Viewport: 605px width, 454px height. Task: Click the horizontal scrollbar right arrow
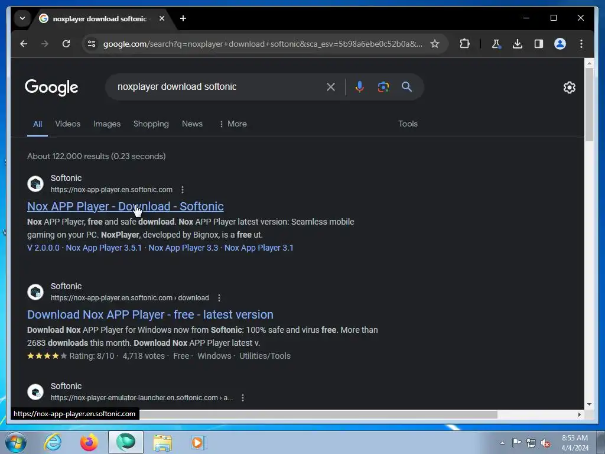(x=580, y=414)
